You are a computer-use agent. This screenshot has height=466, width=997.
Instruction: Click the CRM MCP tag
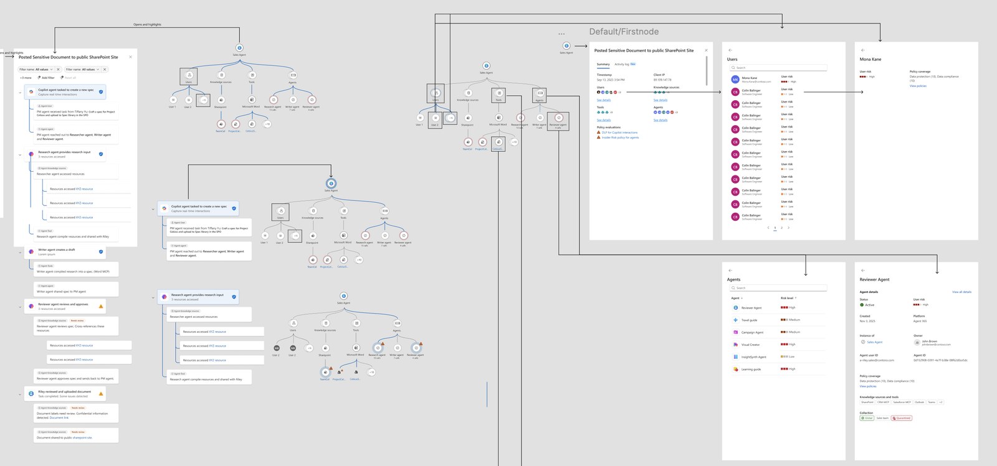click(x=883, y=402)
